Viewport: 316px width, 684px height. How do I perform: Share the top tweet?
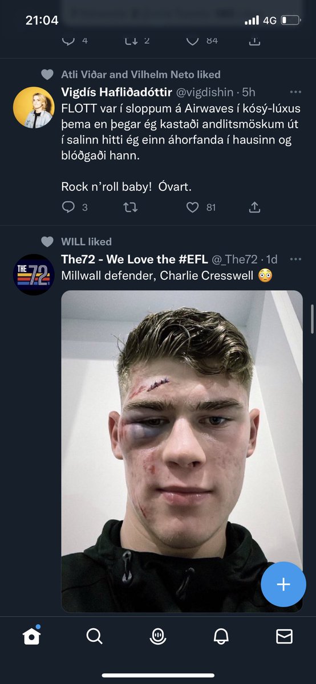click(255, 40)
